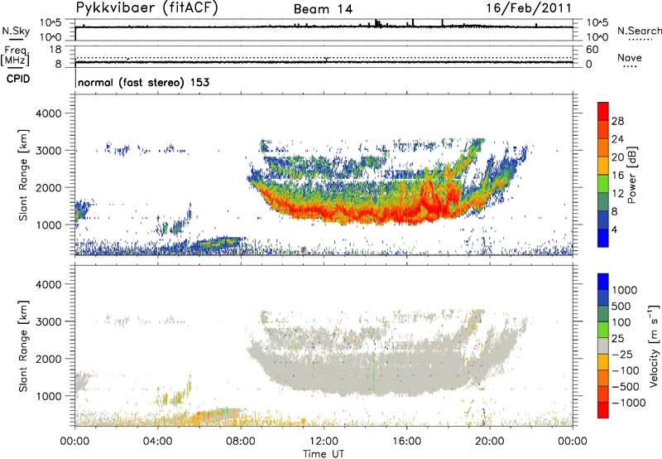Click 'normal (fast stereo) 153' text
The width and height of the screenshot is (662, 459).
coord(143,82)
